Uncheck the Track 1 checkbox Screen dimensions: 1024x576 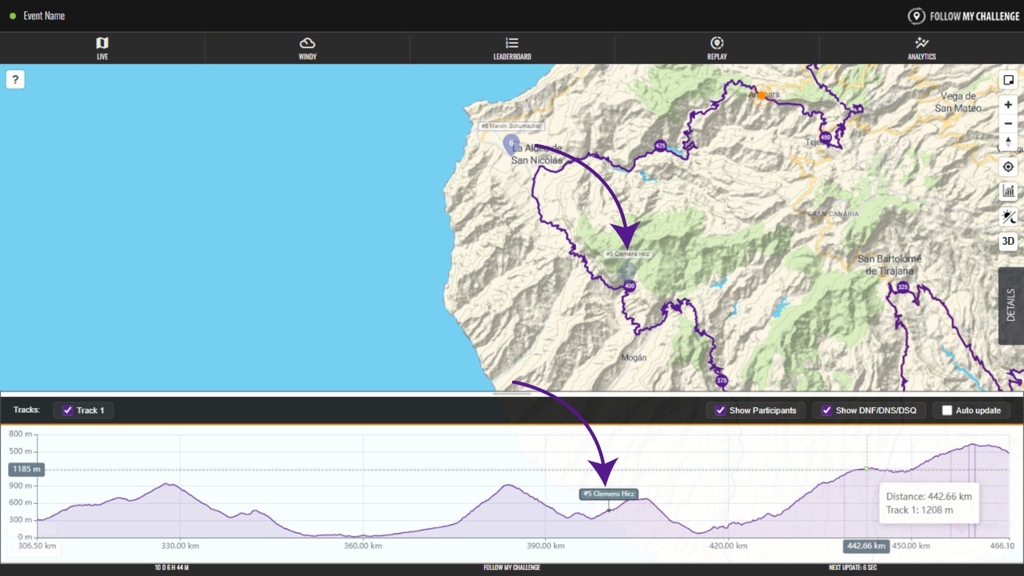[68, 410]
